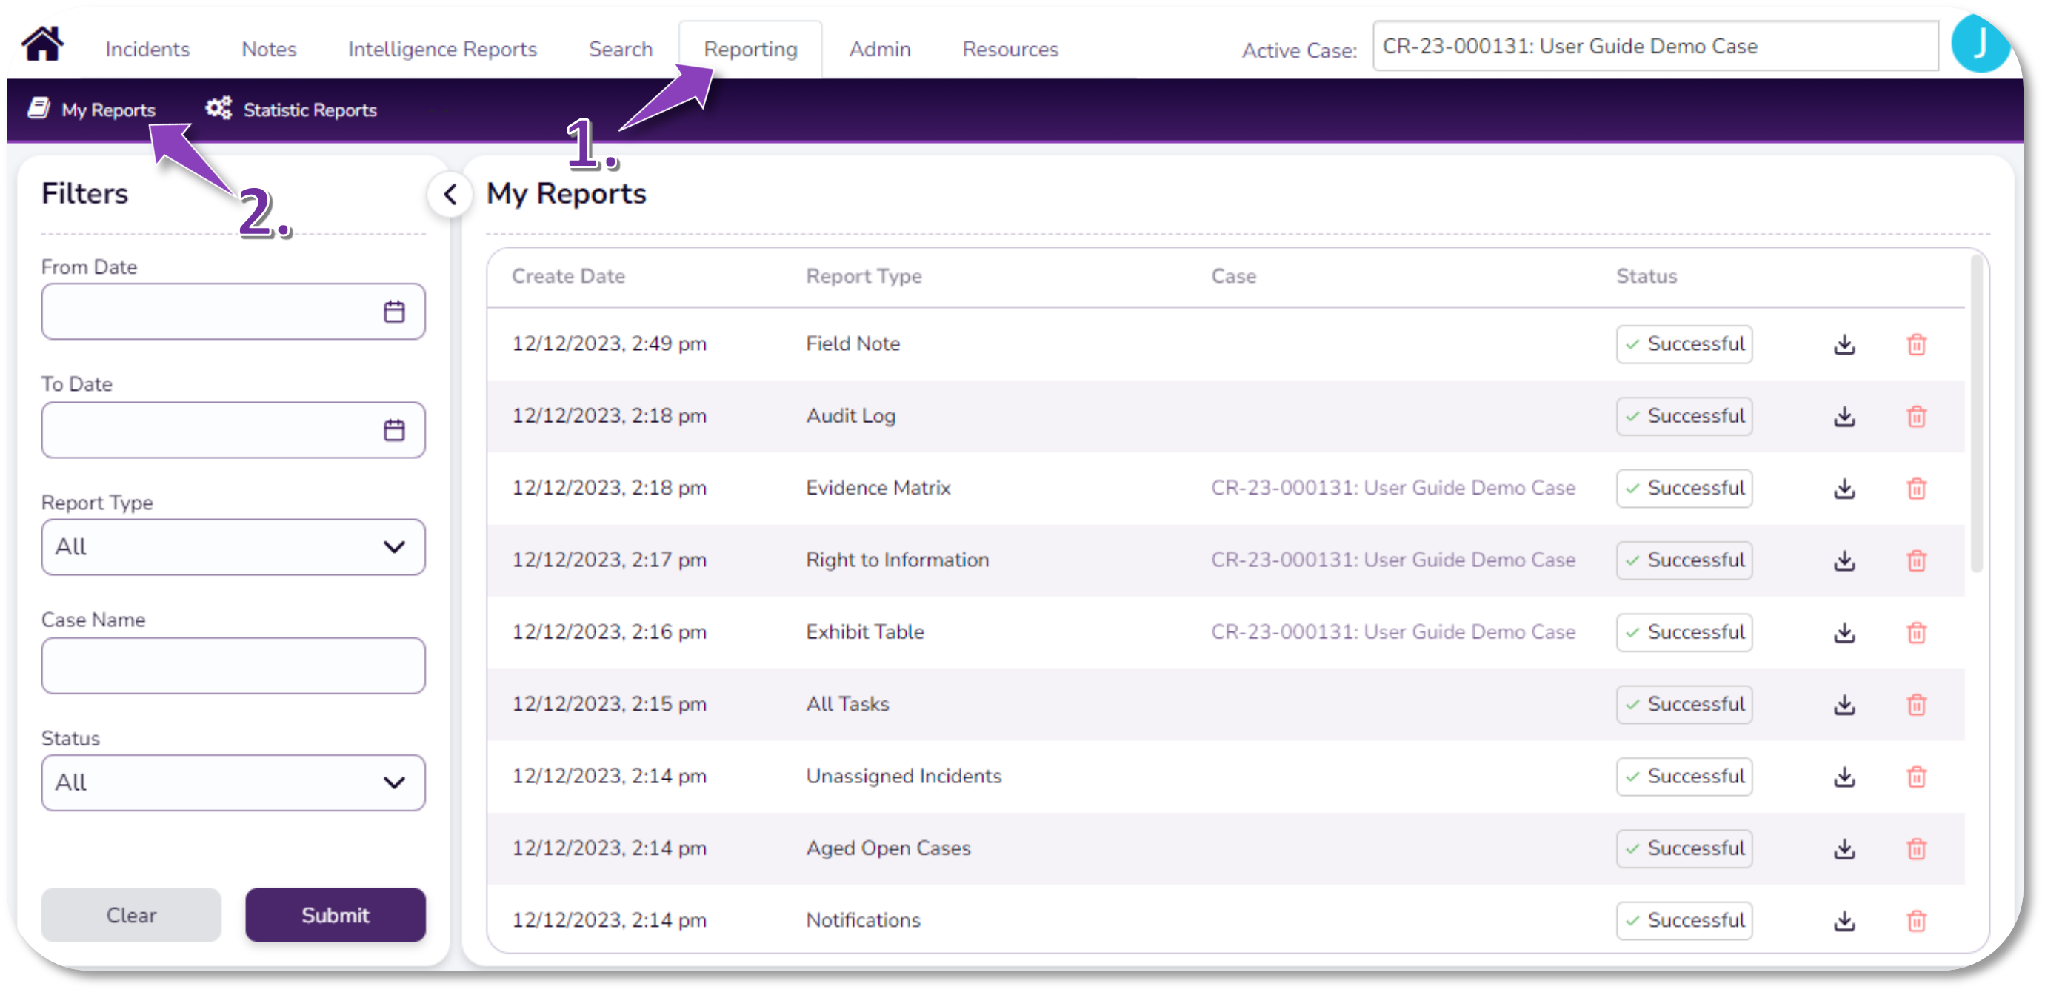This screenshot has height=992, width=2045.
Task: Delete the All Tasks report
Action: click(1916, 705)
